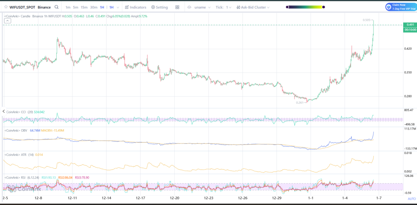Click the CCI (20) indicator label
This screenshot has height=205, width=417.
[x=19, y=112]
